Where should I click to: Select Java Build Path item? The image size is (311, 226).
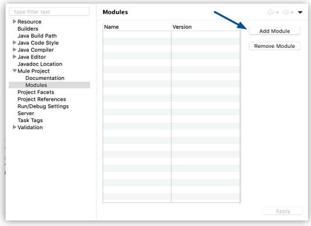[x=37, y=36]
